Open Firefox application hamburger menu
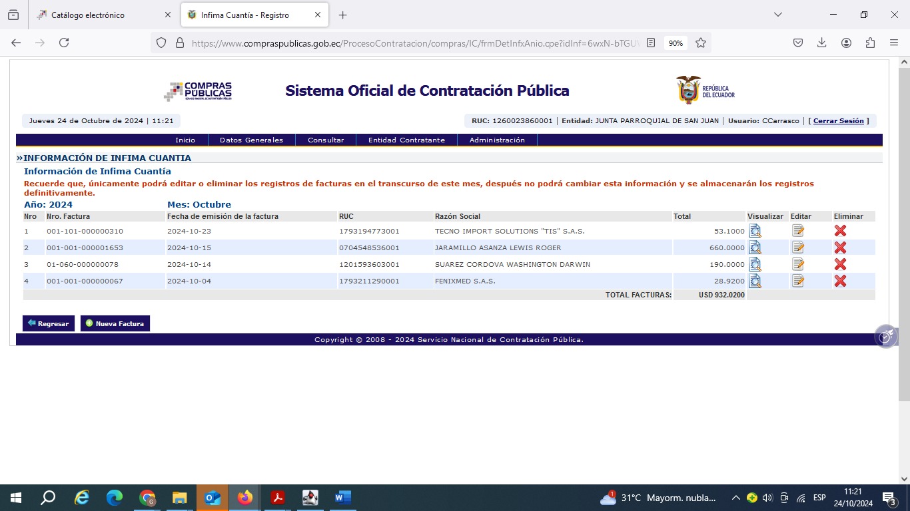The image size is (910, 511). point(894,43)
